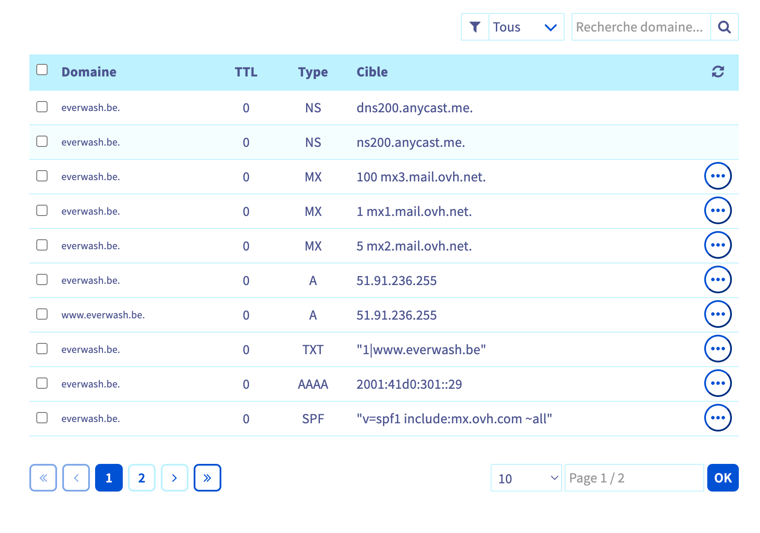Go to page 2 of results
Screen dimensions: 760x533
pos(141,478)
